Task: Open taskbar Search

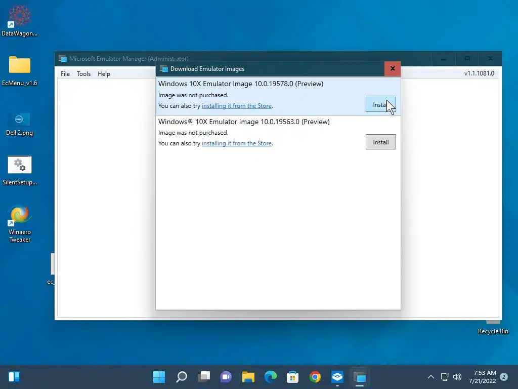Action: click(182, 377)
